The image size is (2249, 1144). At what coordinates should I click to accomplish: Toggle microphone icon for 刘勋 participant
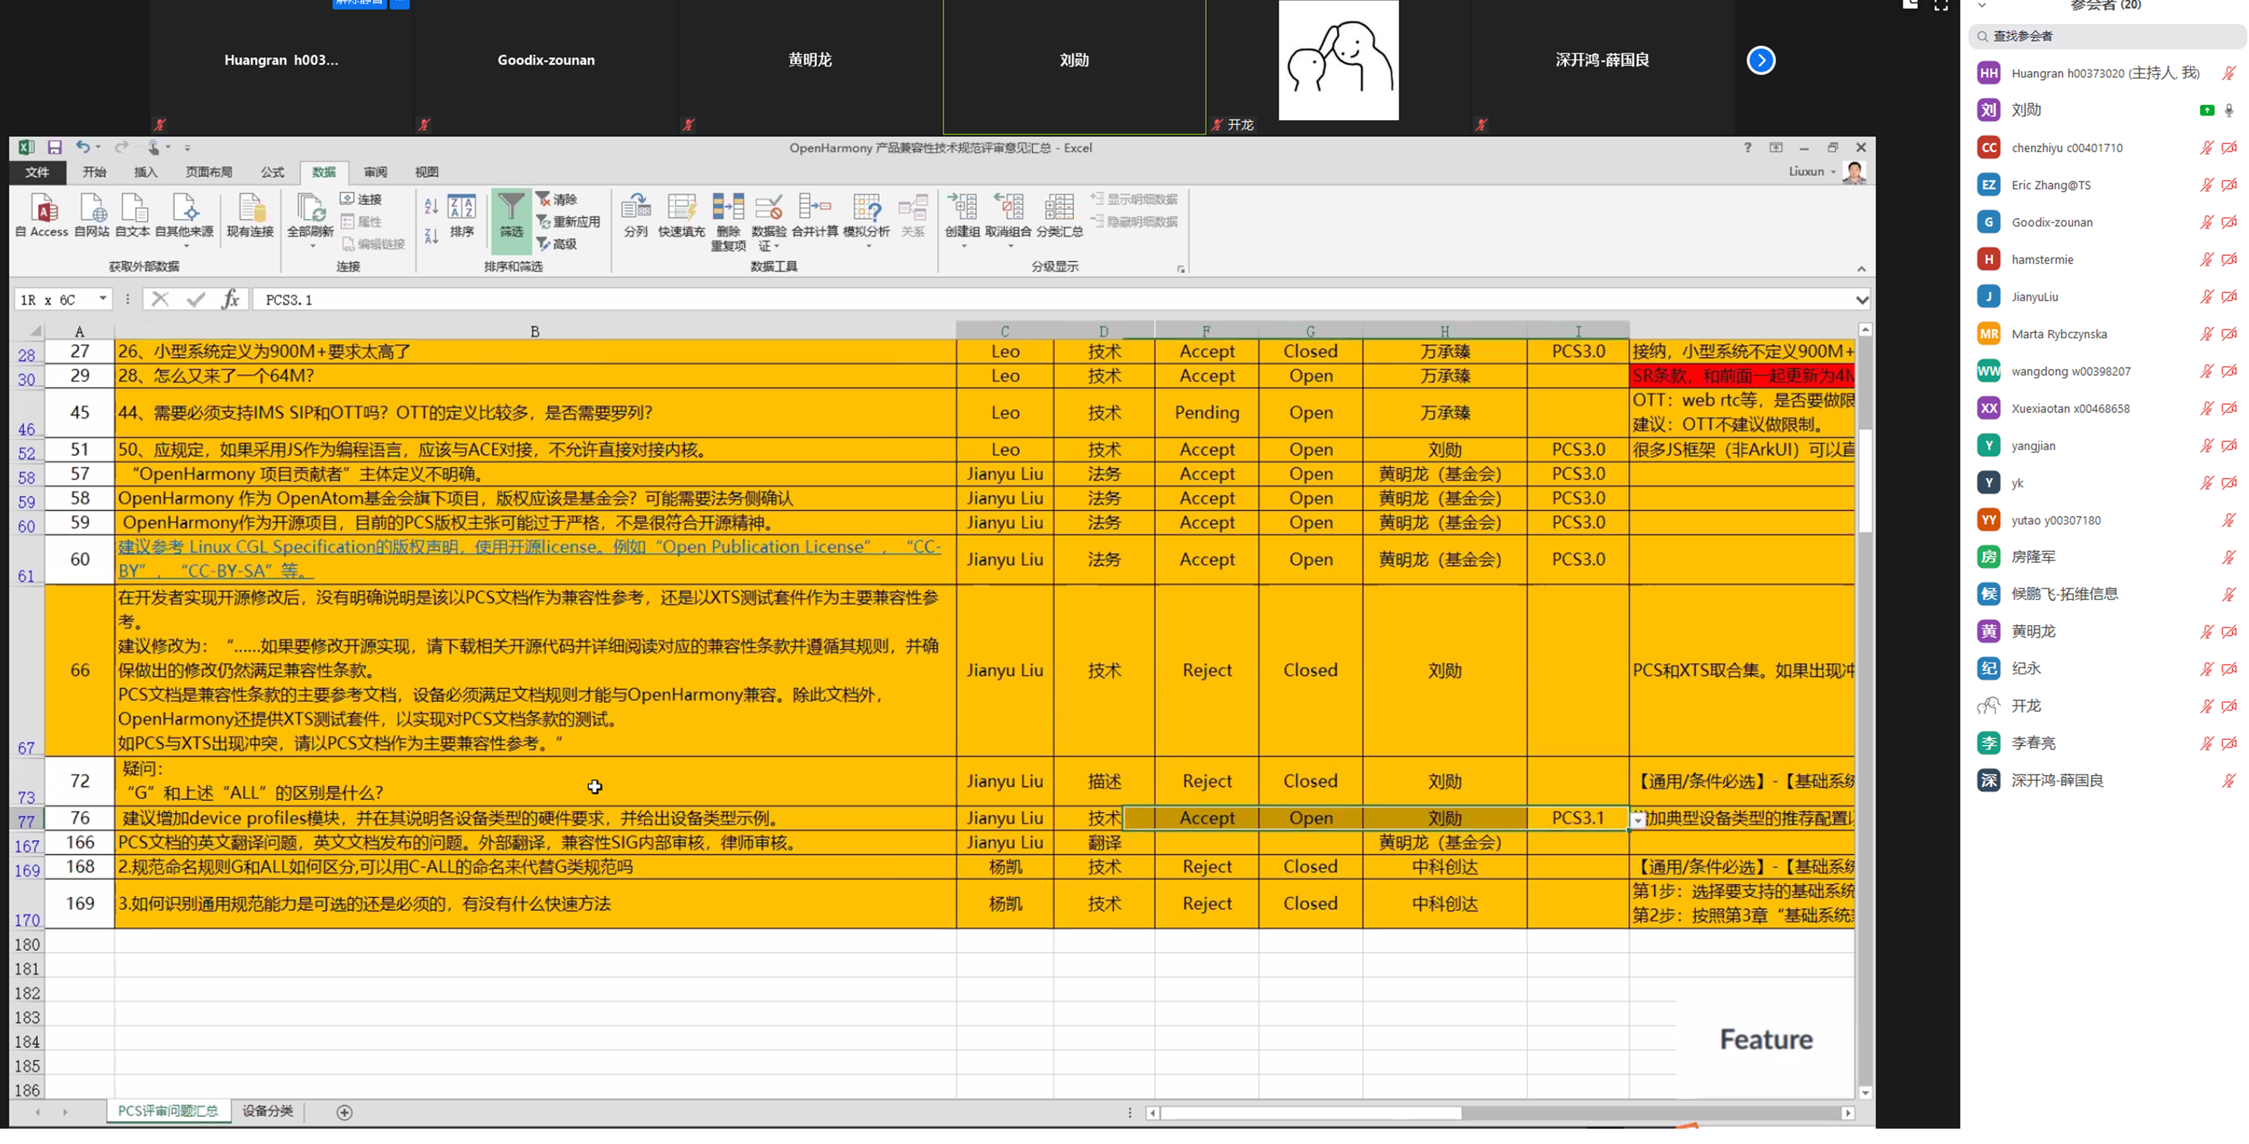pos(2229,110)
